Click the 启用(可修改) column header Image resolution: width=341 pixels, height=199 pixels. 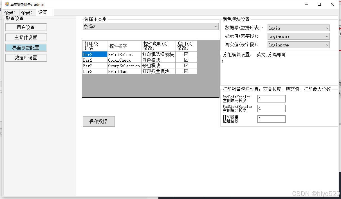[186, 46]
